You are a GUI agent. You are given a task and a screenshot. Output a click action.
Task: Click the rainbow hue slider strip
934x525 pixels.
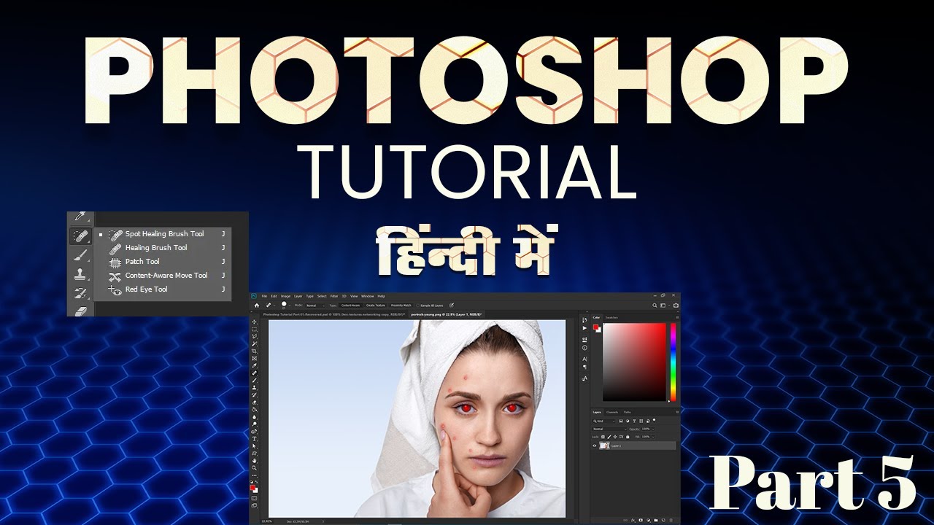(x=674, y=362)
